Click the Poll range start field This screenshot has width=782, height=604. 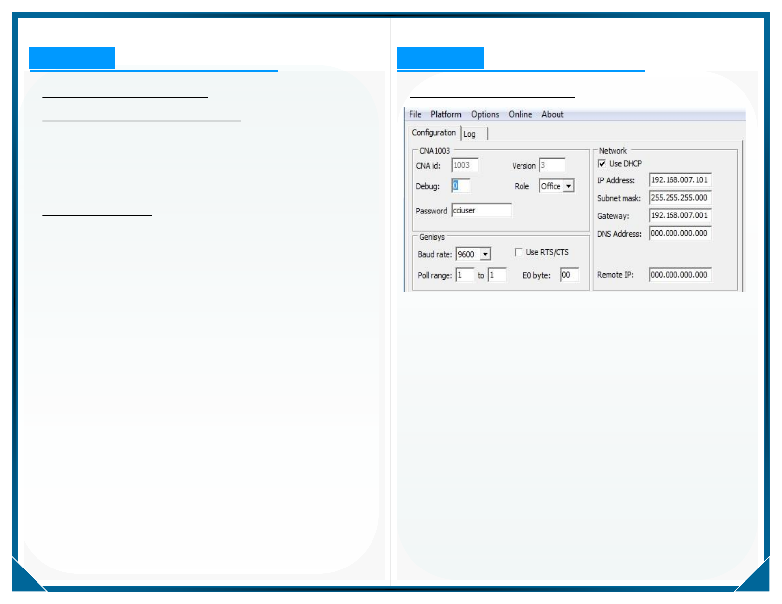click(465, 275)
